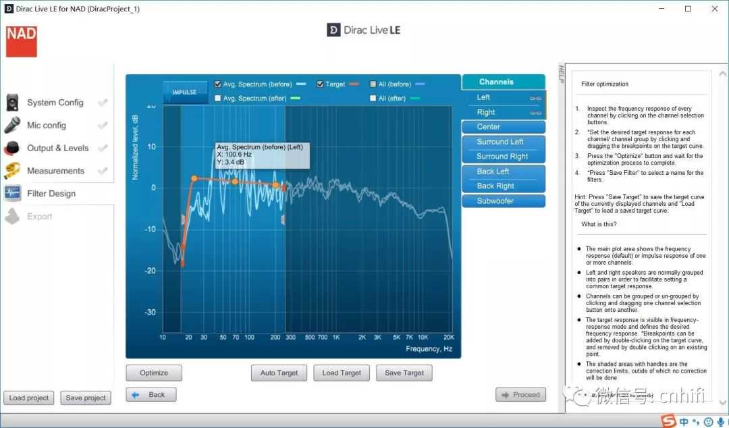This screenshot has width=729, height=428.
Task: Collapse the HELP side panel
Action: tap(561, 74)
